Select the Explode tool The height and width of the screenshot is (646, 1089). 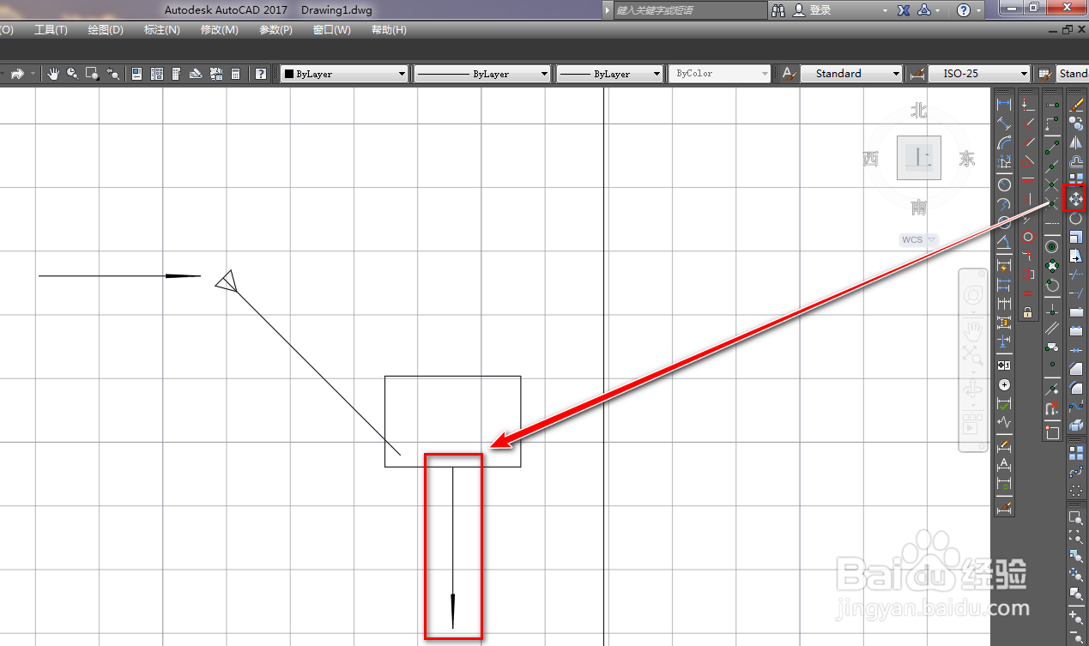pyautogui.click(x=1075, y=426)
